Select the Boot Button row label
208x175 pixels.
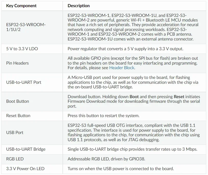pos(17,101)
